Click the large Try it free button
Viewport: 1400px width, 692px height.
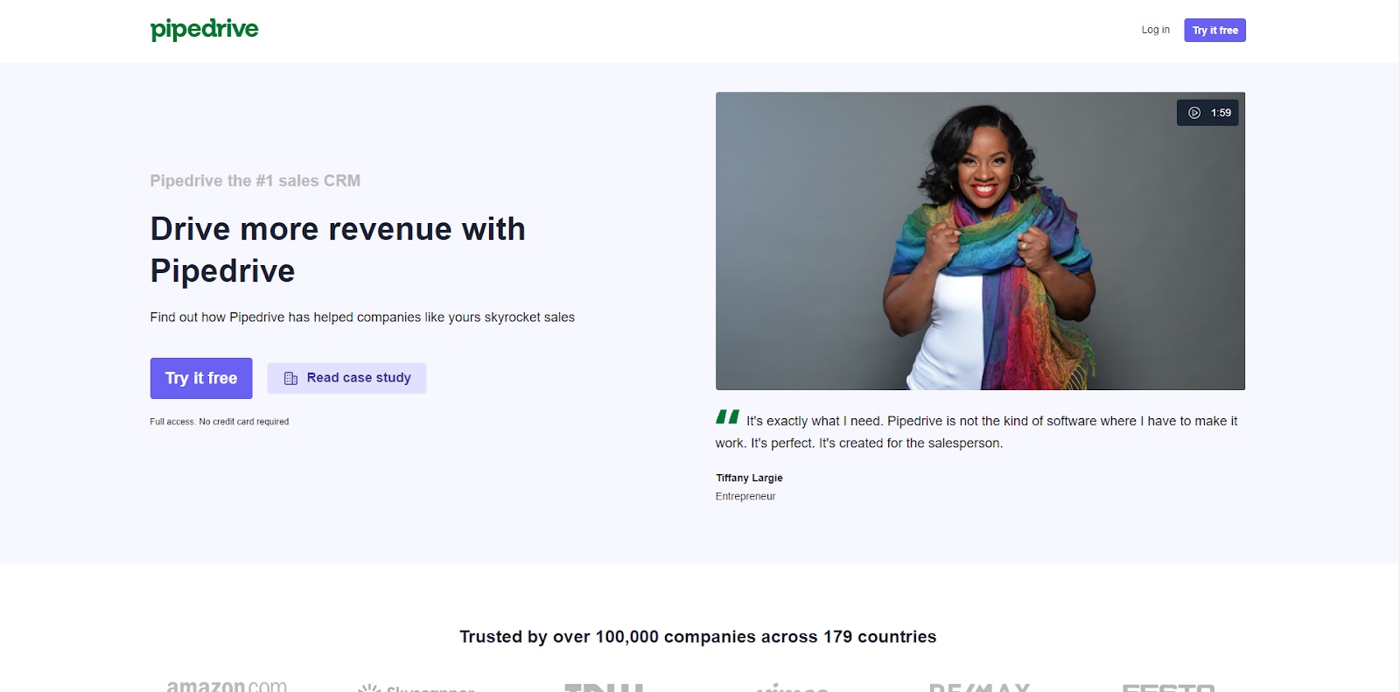click(x=201, y=378)
